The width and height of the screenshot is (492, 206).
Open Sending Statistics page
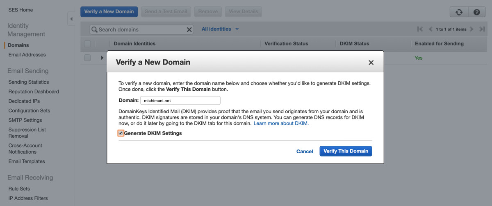pyautogui.click(x=29, y=82)
